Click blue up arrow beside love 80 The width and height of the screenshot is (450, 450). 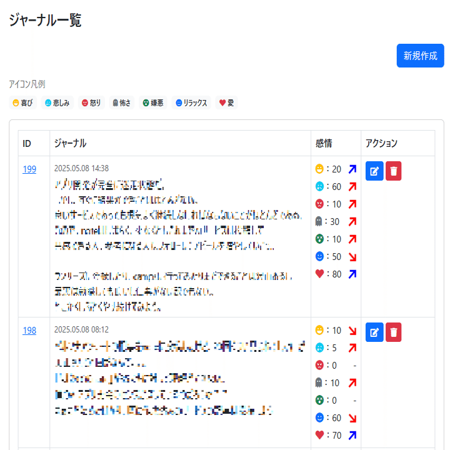[352, 274]
